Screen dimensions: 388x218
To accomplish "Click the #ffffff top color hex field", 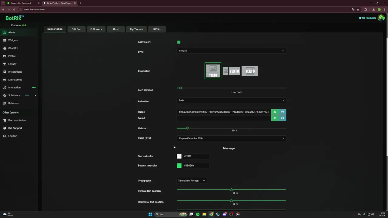I will click(196, 156).
